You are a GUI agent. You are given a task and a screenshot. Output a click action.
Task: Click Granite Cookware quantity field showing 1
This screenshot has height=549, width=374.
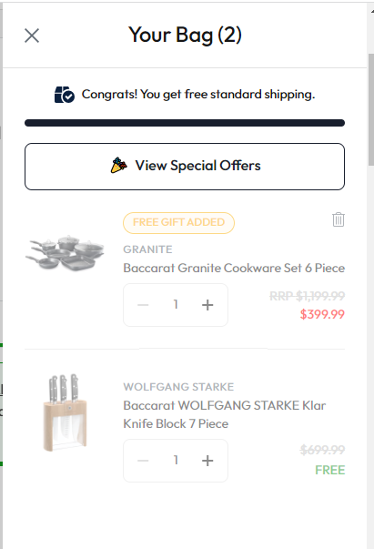(176, 305)
